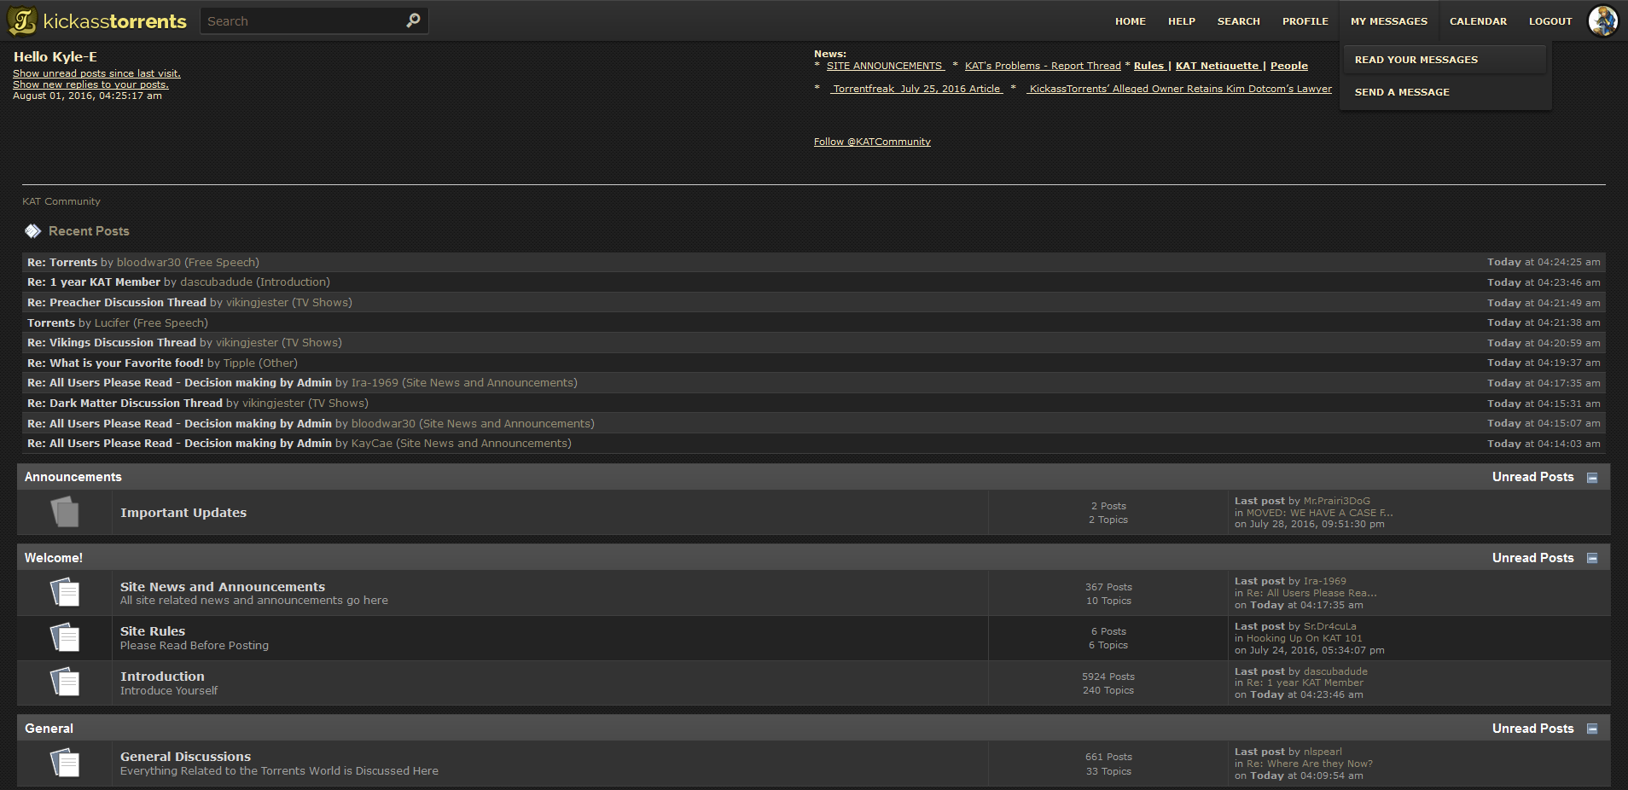Collapse the General category
The height and width of the screenshot is (790, 1628).
click(1592, 729)
